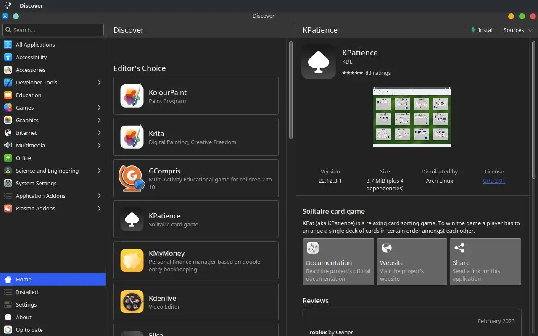Open the GPL-2.0+ license link
This screenshot has height=336, width=538.
[x=494, y=181]
